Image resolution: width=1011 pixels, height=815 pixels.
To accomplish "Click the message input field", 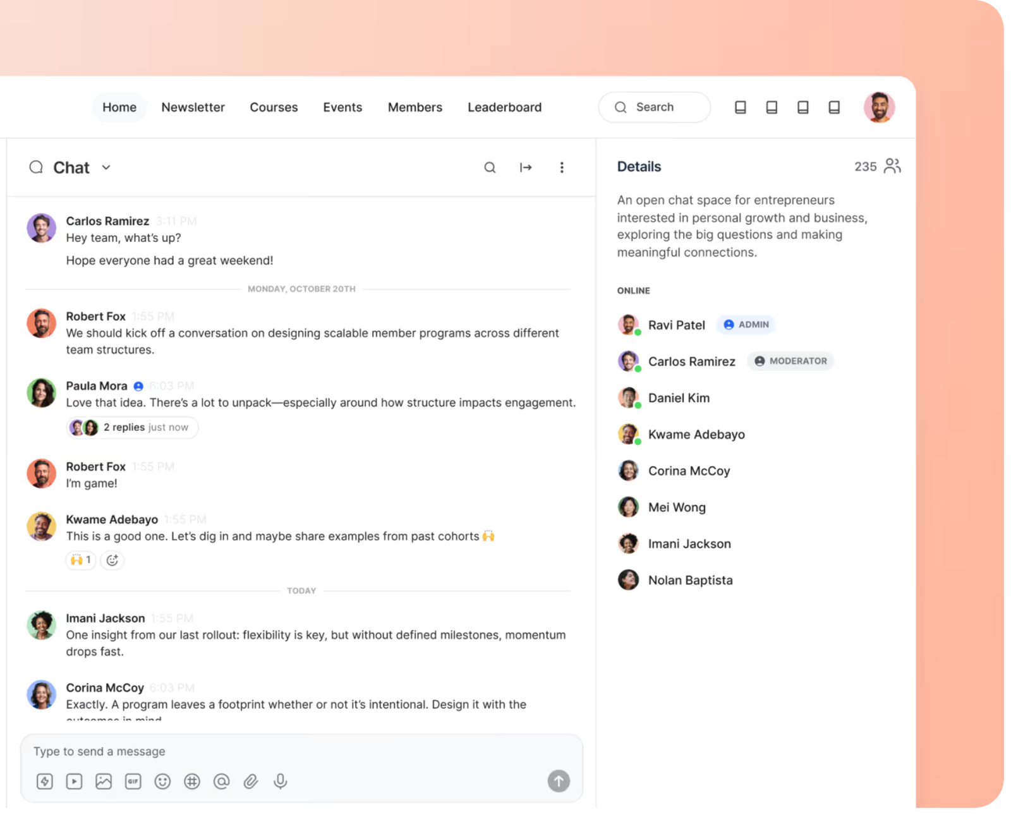I will coord(284,751).
